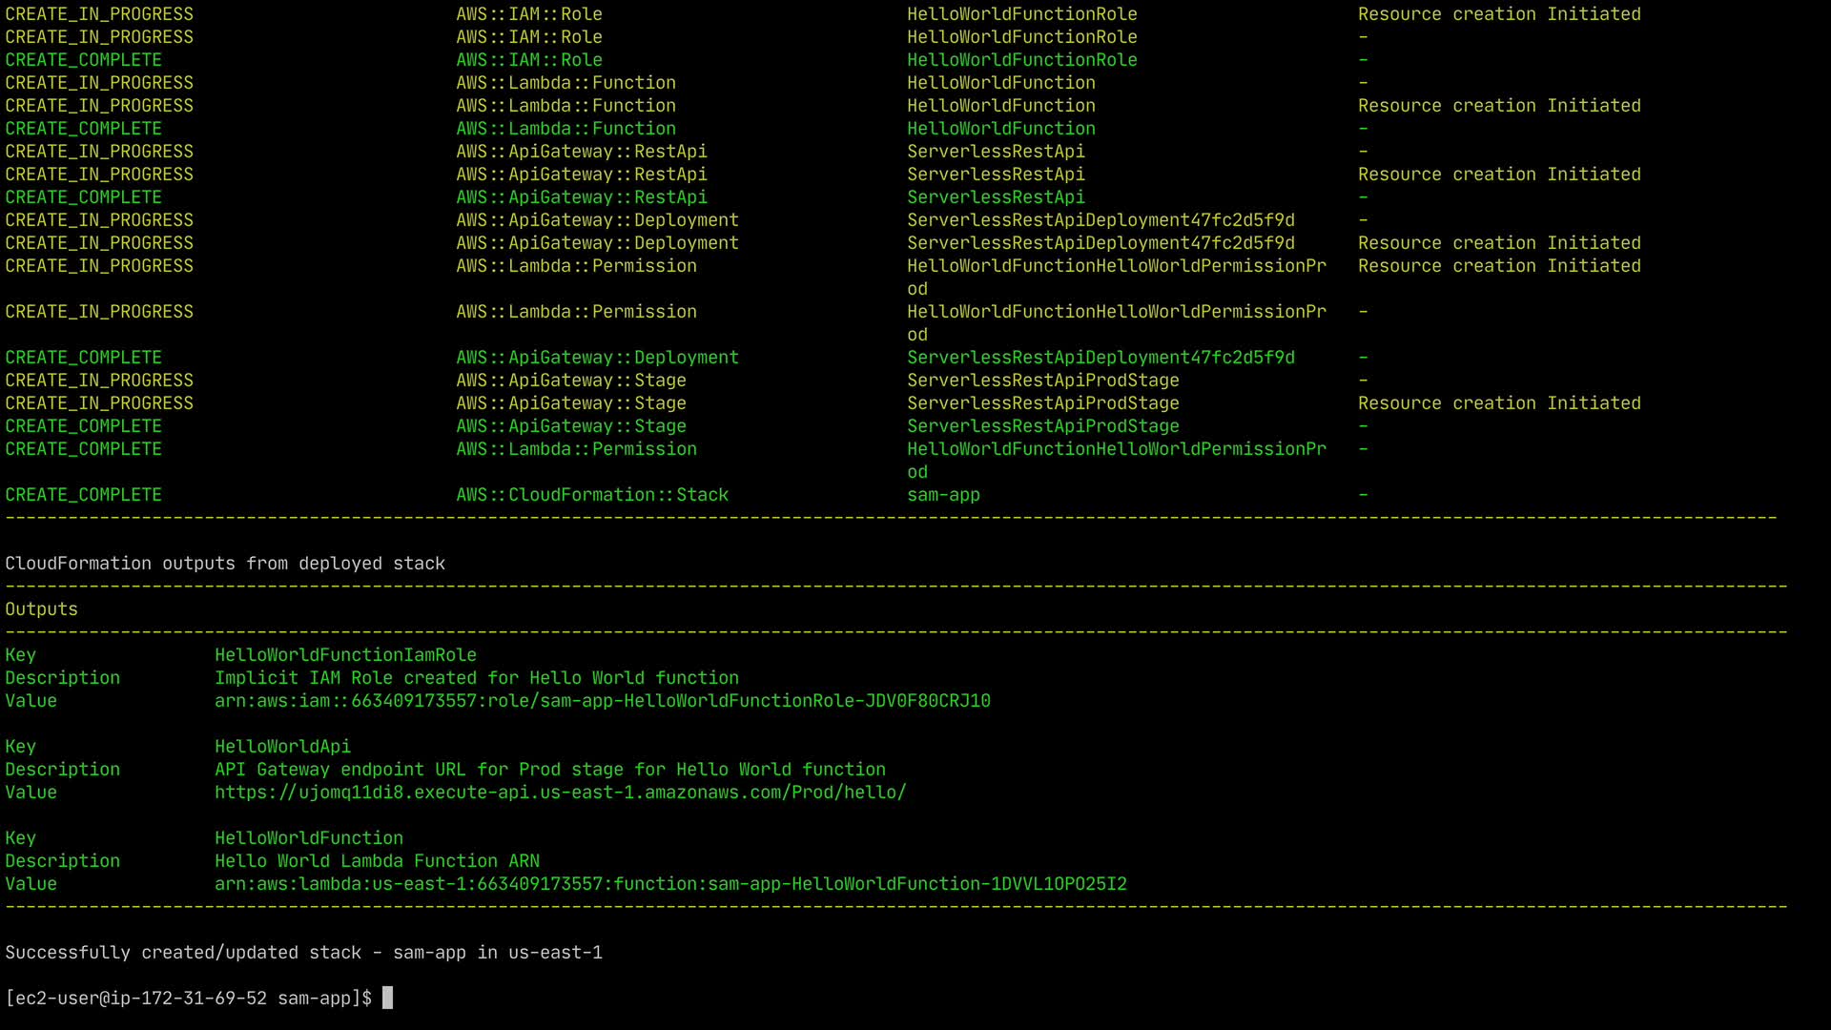Click the Lambda function ARN value
This screenshot has height=1030, width=1831.
[670, 884]
